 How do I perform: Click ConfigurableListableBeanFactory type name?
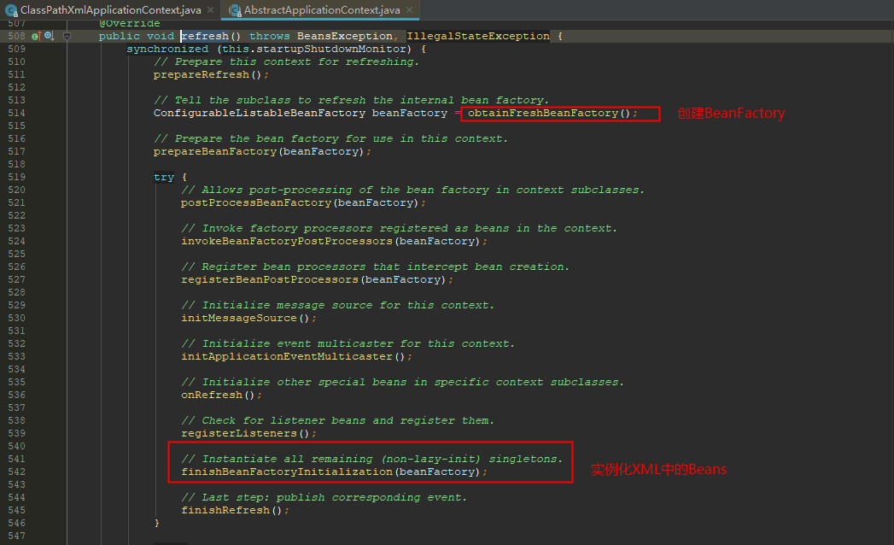260,113
